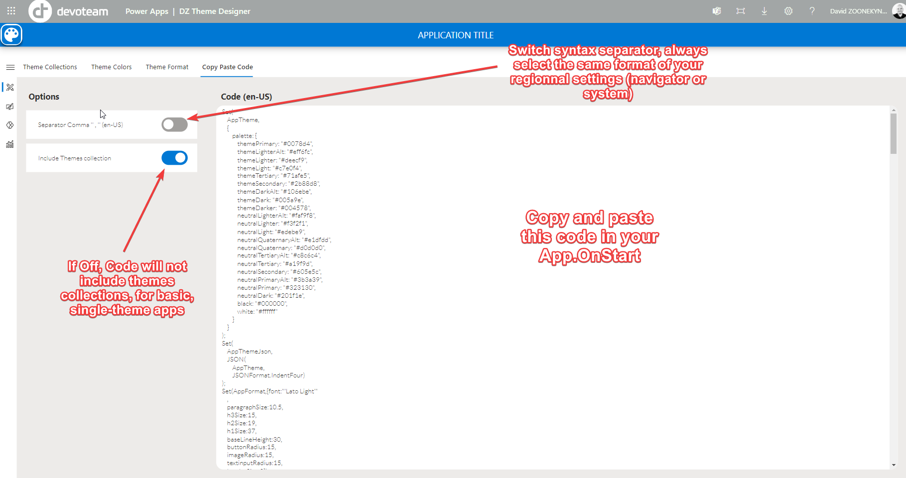Select the shapes diamond icon in the sidebar

click(10, 125)
